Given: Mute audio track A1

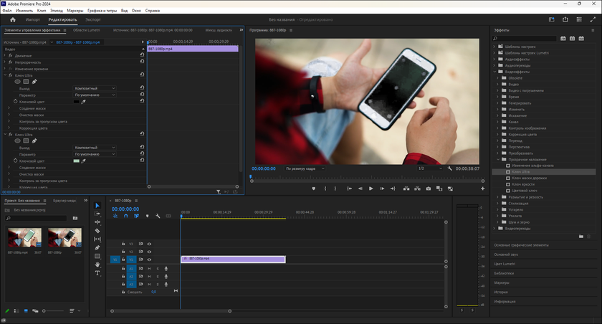Looking at the screenshot, I should [150, 268].
